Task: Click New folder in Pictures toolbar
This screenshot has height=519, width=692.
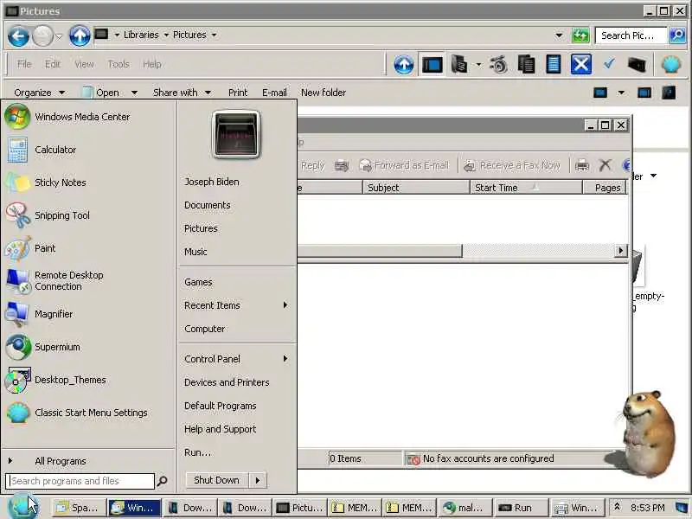Action: (324, 93)
